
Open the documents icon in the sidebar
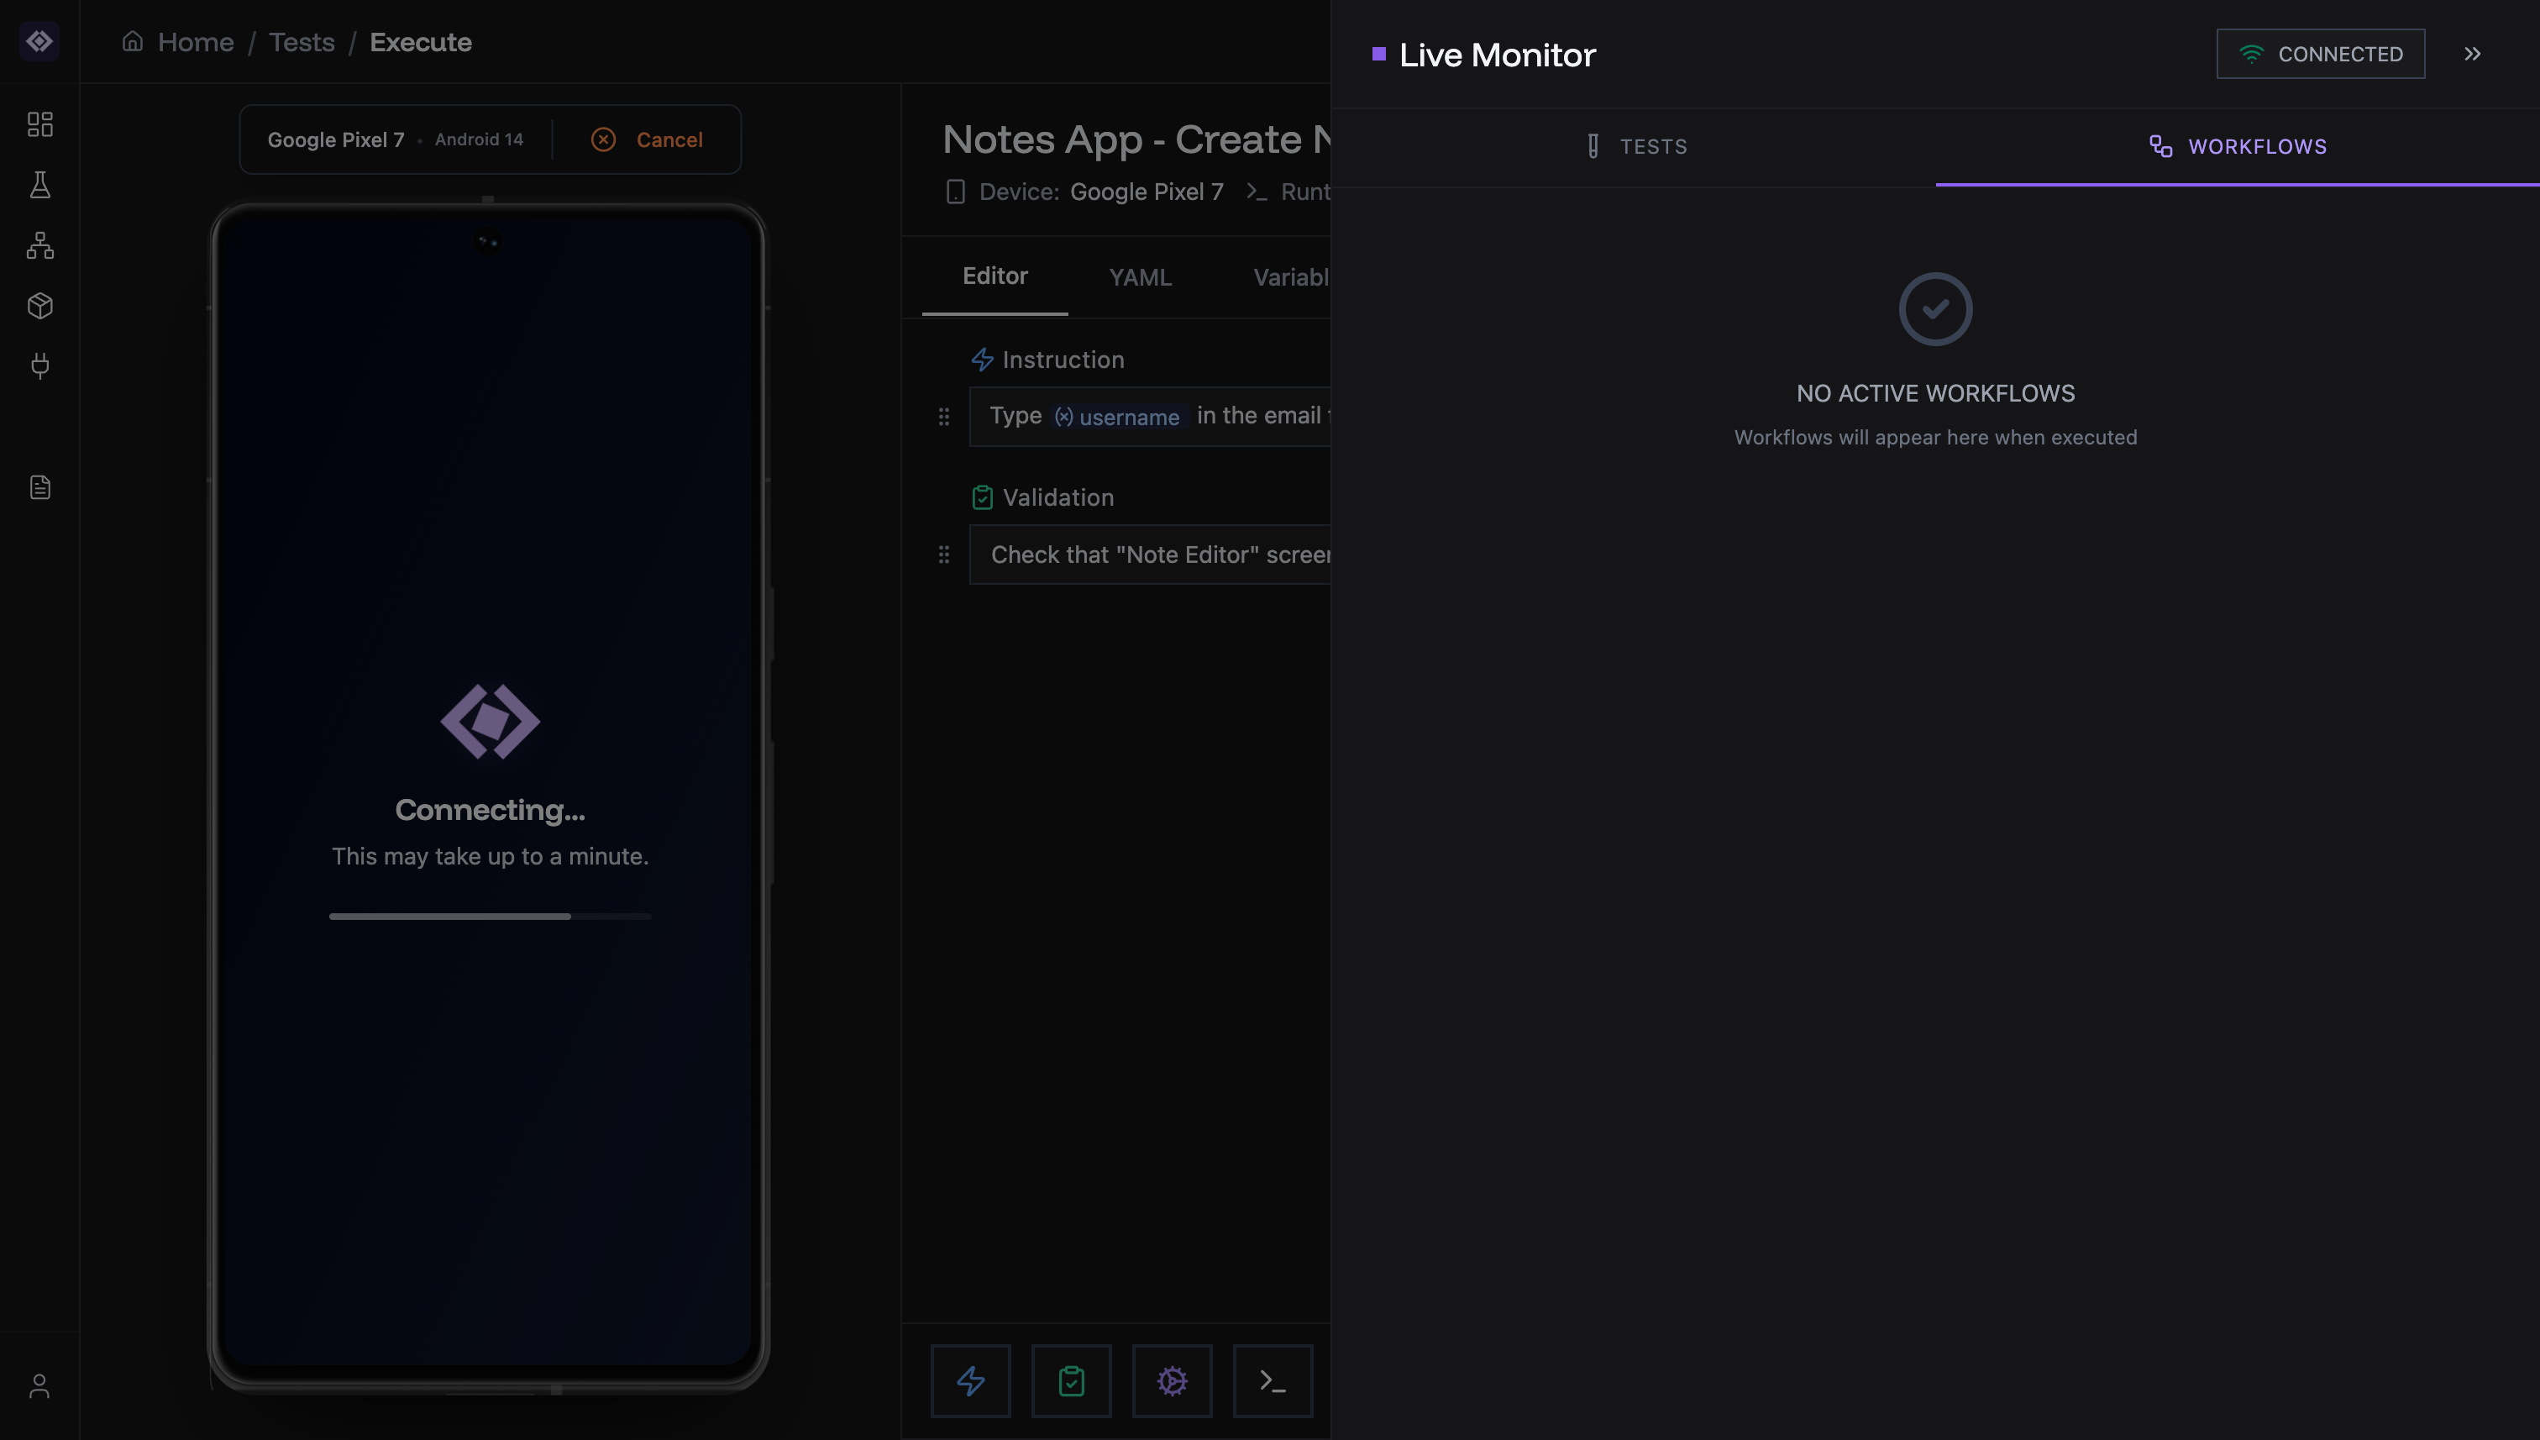pyautogui.click(x=39, y=486)
